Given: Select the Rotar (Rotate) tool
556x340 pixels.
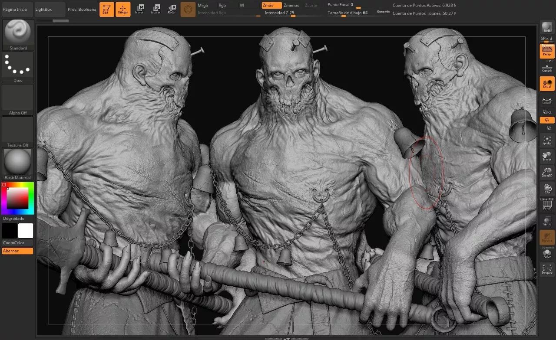Looking at the screenshot, I should pos(172,9).
